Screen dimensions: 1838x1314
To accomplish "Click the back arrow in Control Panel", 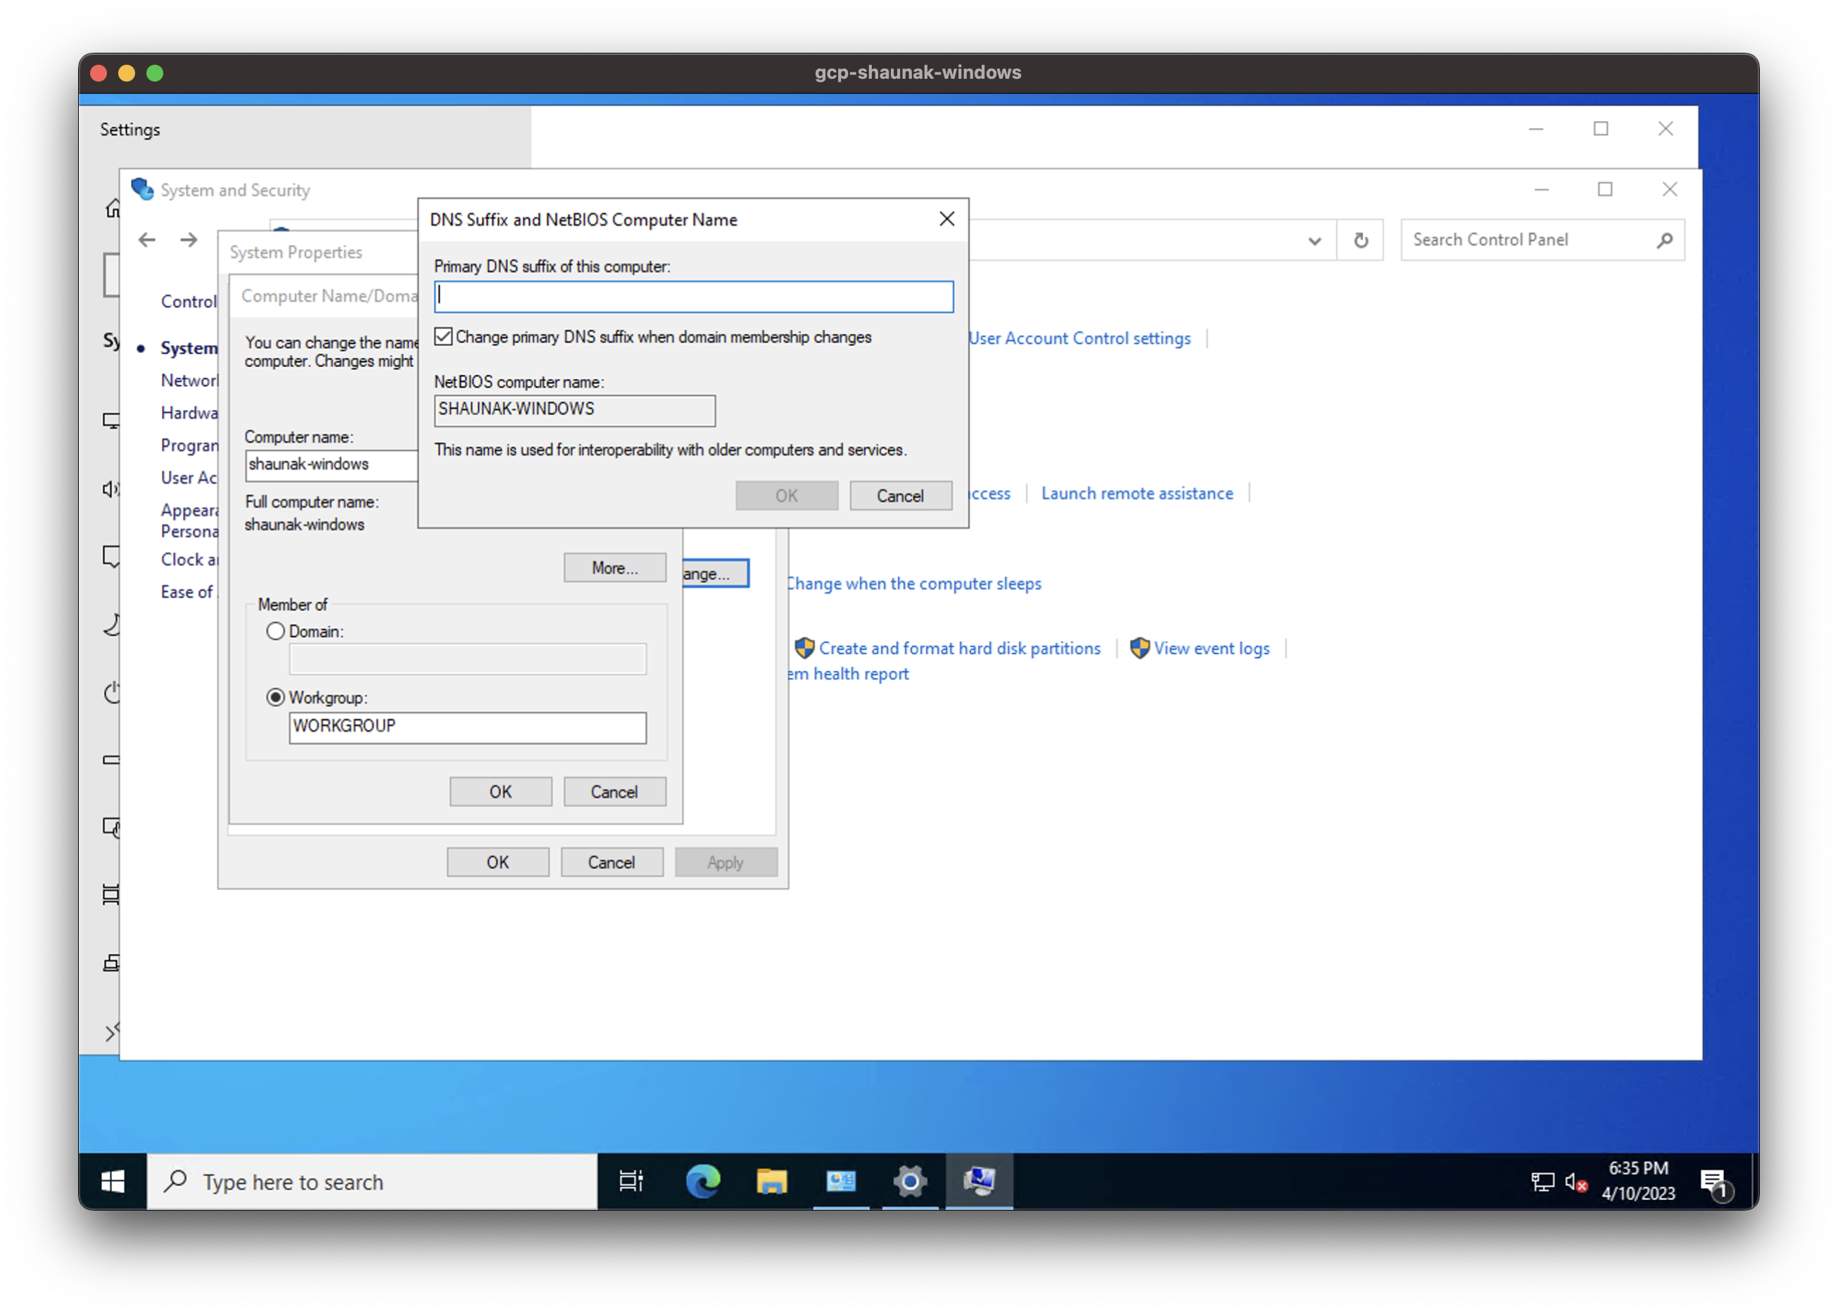I will click(146, 239).
